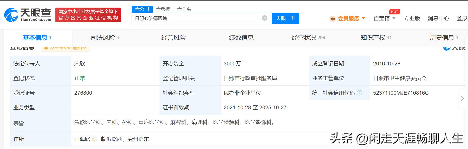The height and width of the screenshot is (149, 468).
Task: Click 日照市行政审批服务局 cell
Action: point(250,78)
